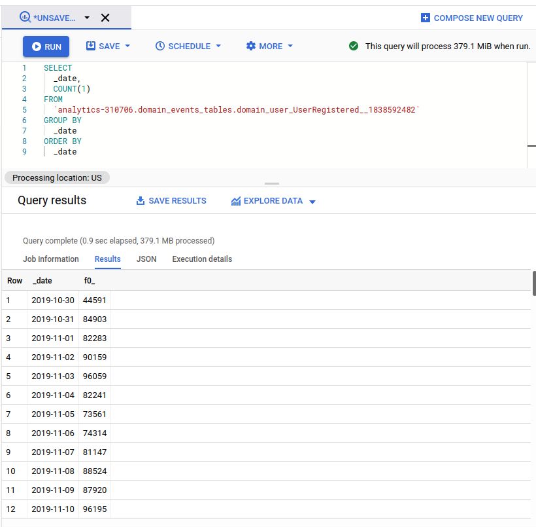
Task: Close the unsaved query tab
Action: tap(105, 18)
